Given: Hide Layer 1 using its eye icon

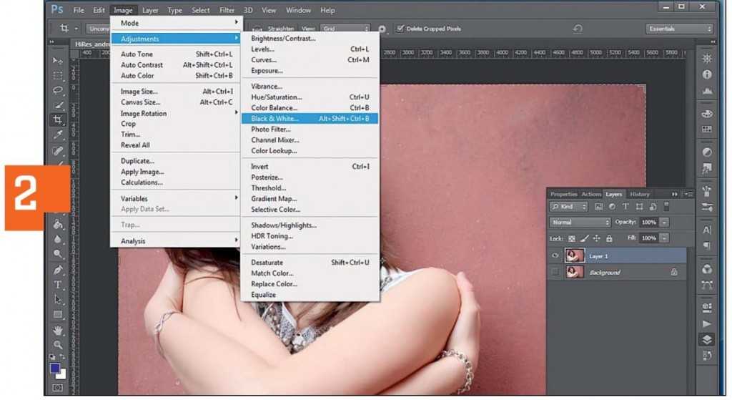Looking at the screenshot, I should (555, 255).
